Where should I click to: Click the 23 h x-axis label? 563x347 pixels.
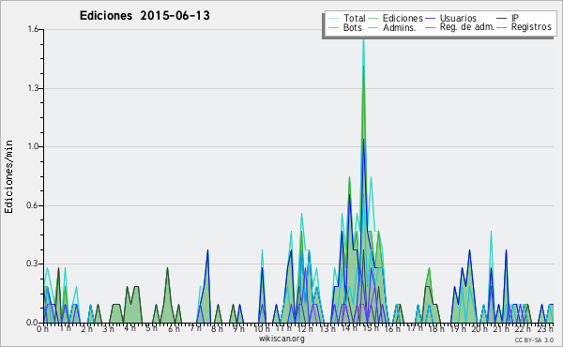click(545, 328)
